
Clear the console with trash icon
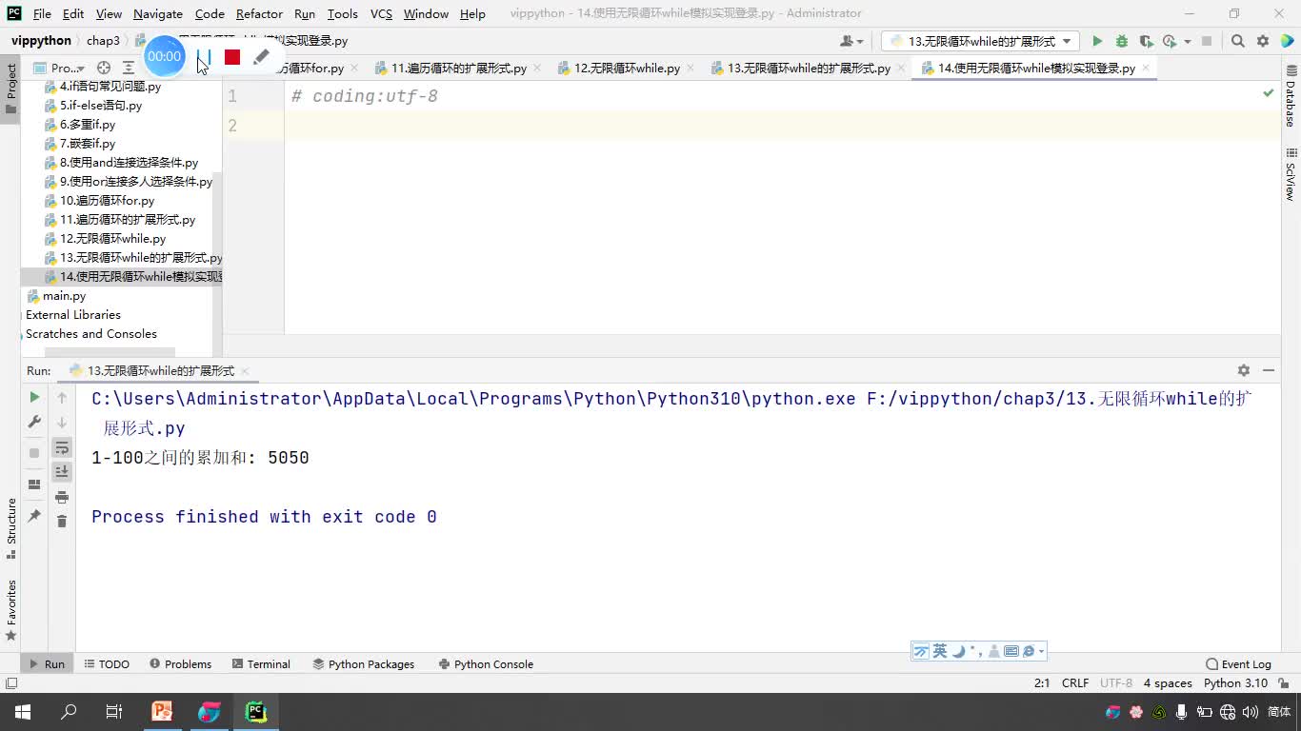62,522
